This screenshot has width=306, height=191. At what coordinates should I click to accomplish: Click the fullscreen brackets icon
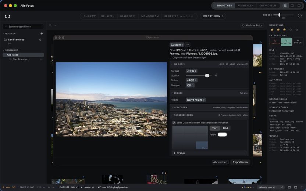(7, 16)
